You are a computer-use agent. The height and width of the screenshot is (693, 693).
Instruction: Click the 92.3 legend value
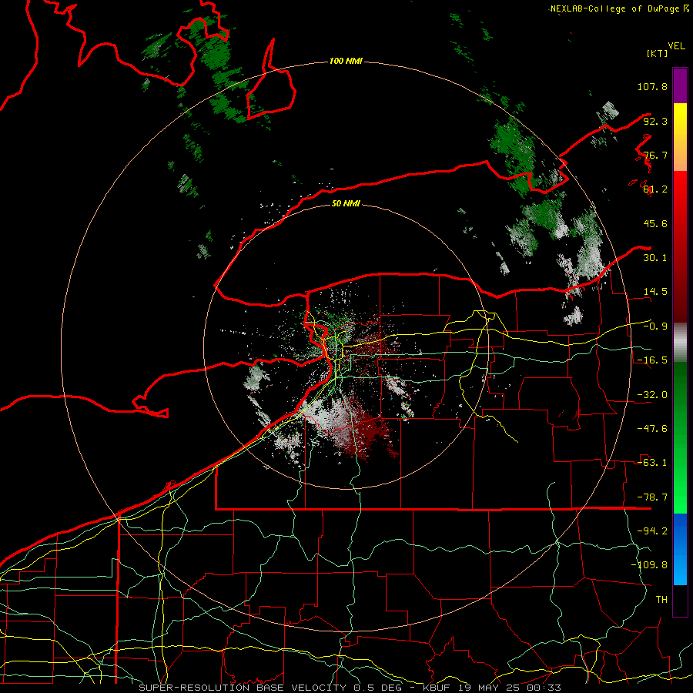(x=655, y=121)
